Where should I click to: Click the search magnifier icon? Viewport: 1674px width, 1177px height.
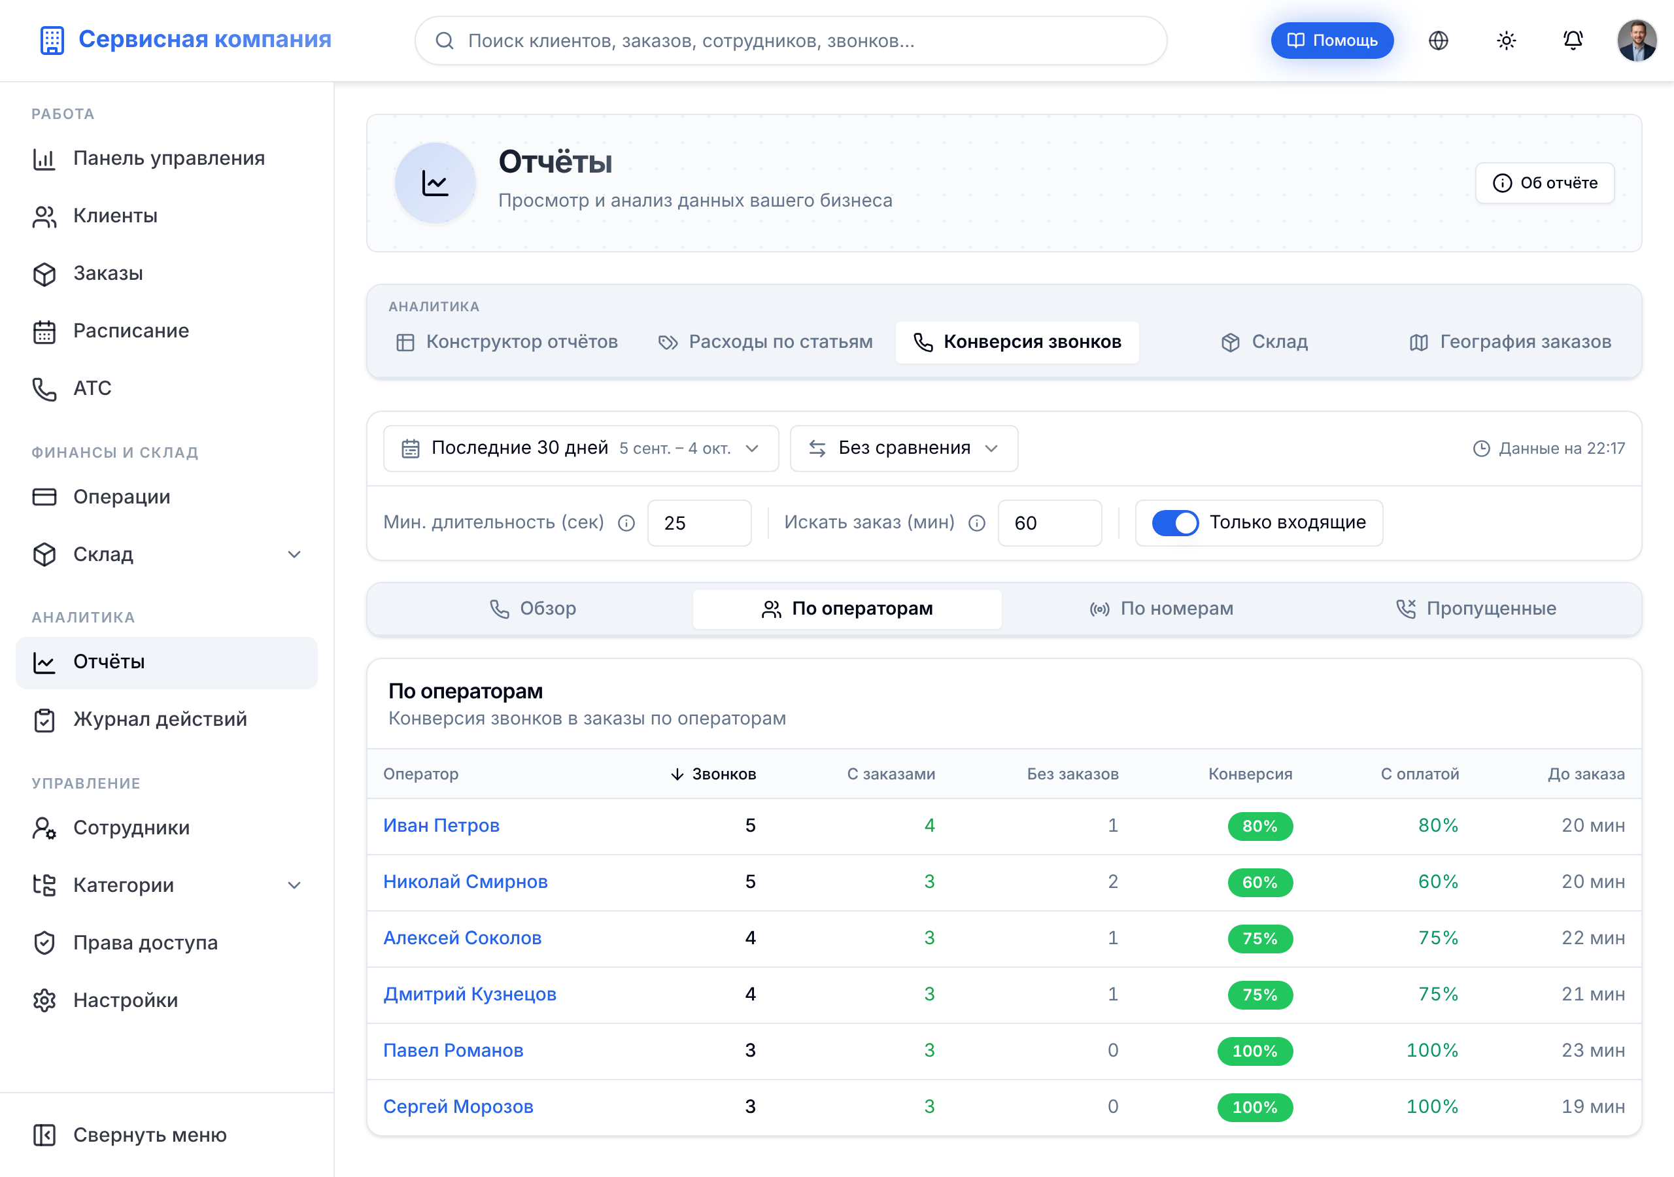pos(445,41)
